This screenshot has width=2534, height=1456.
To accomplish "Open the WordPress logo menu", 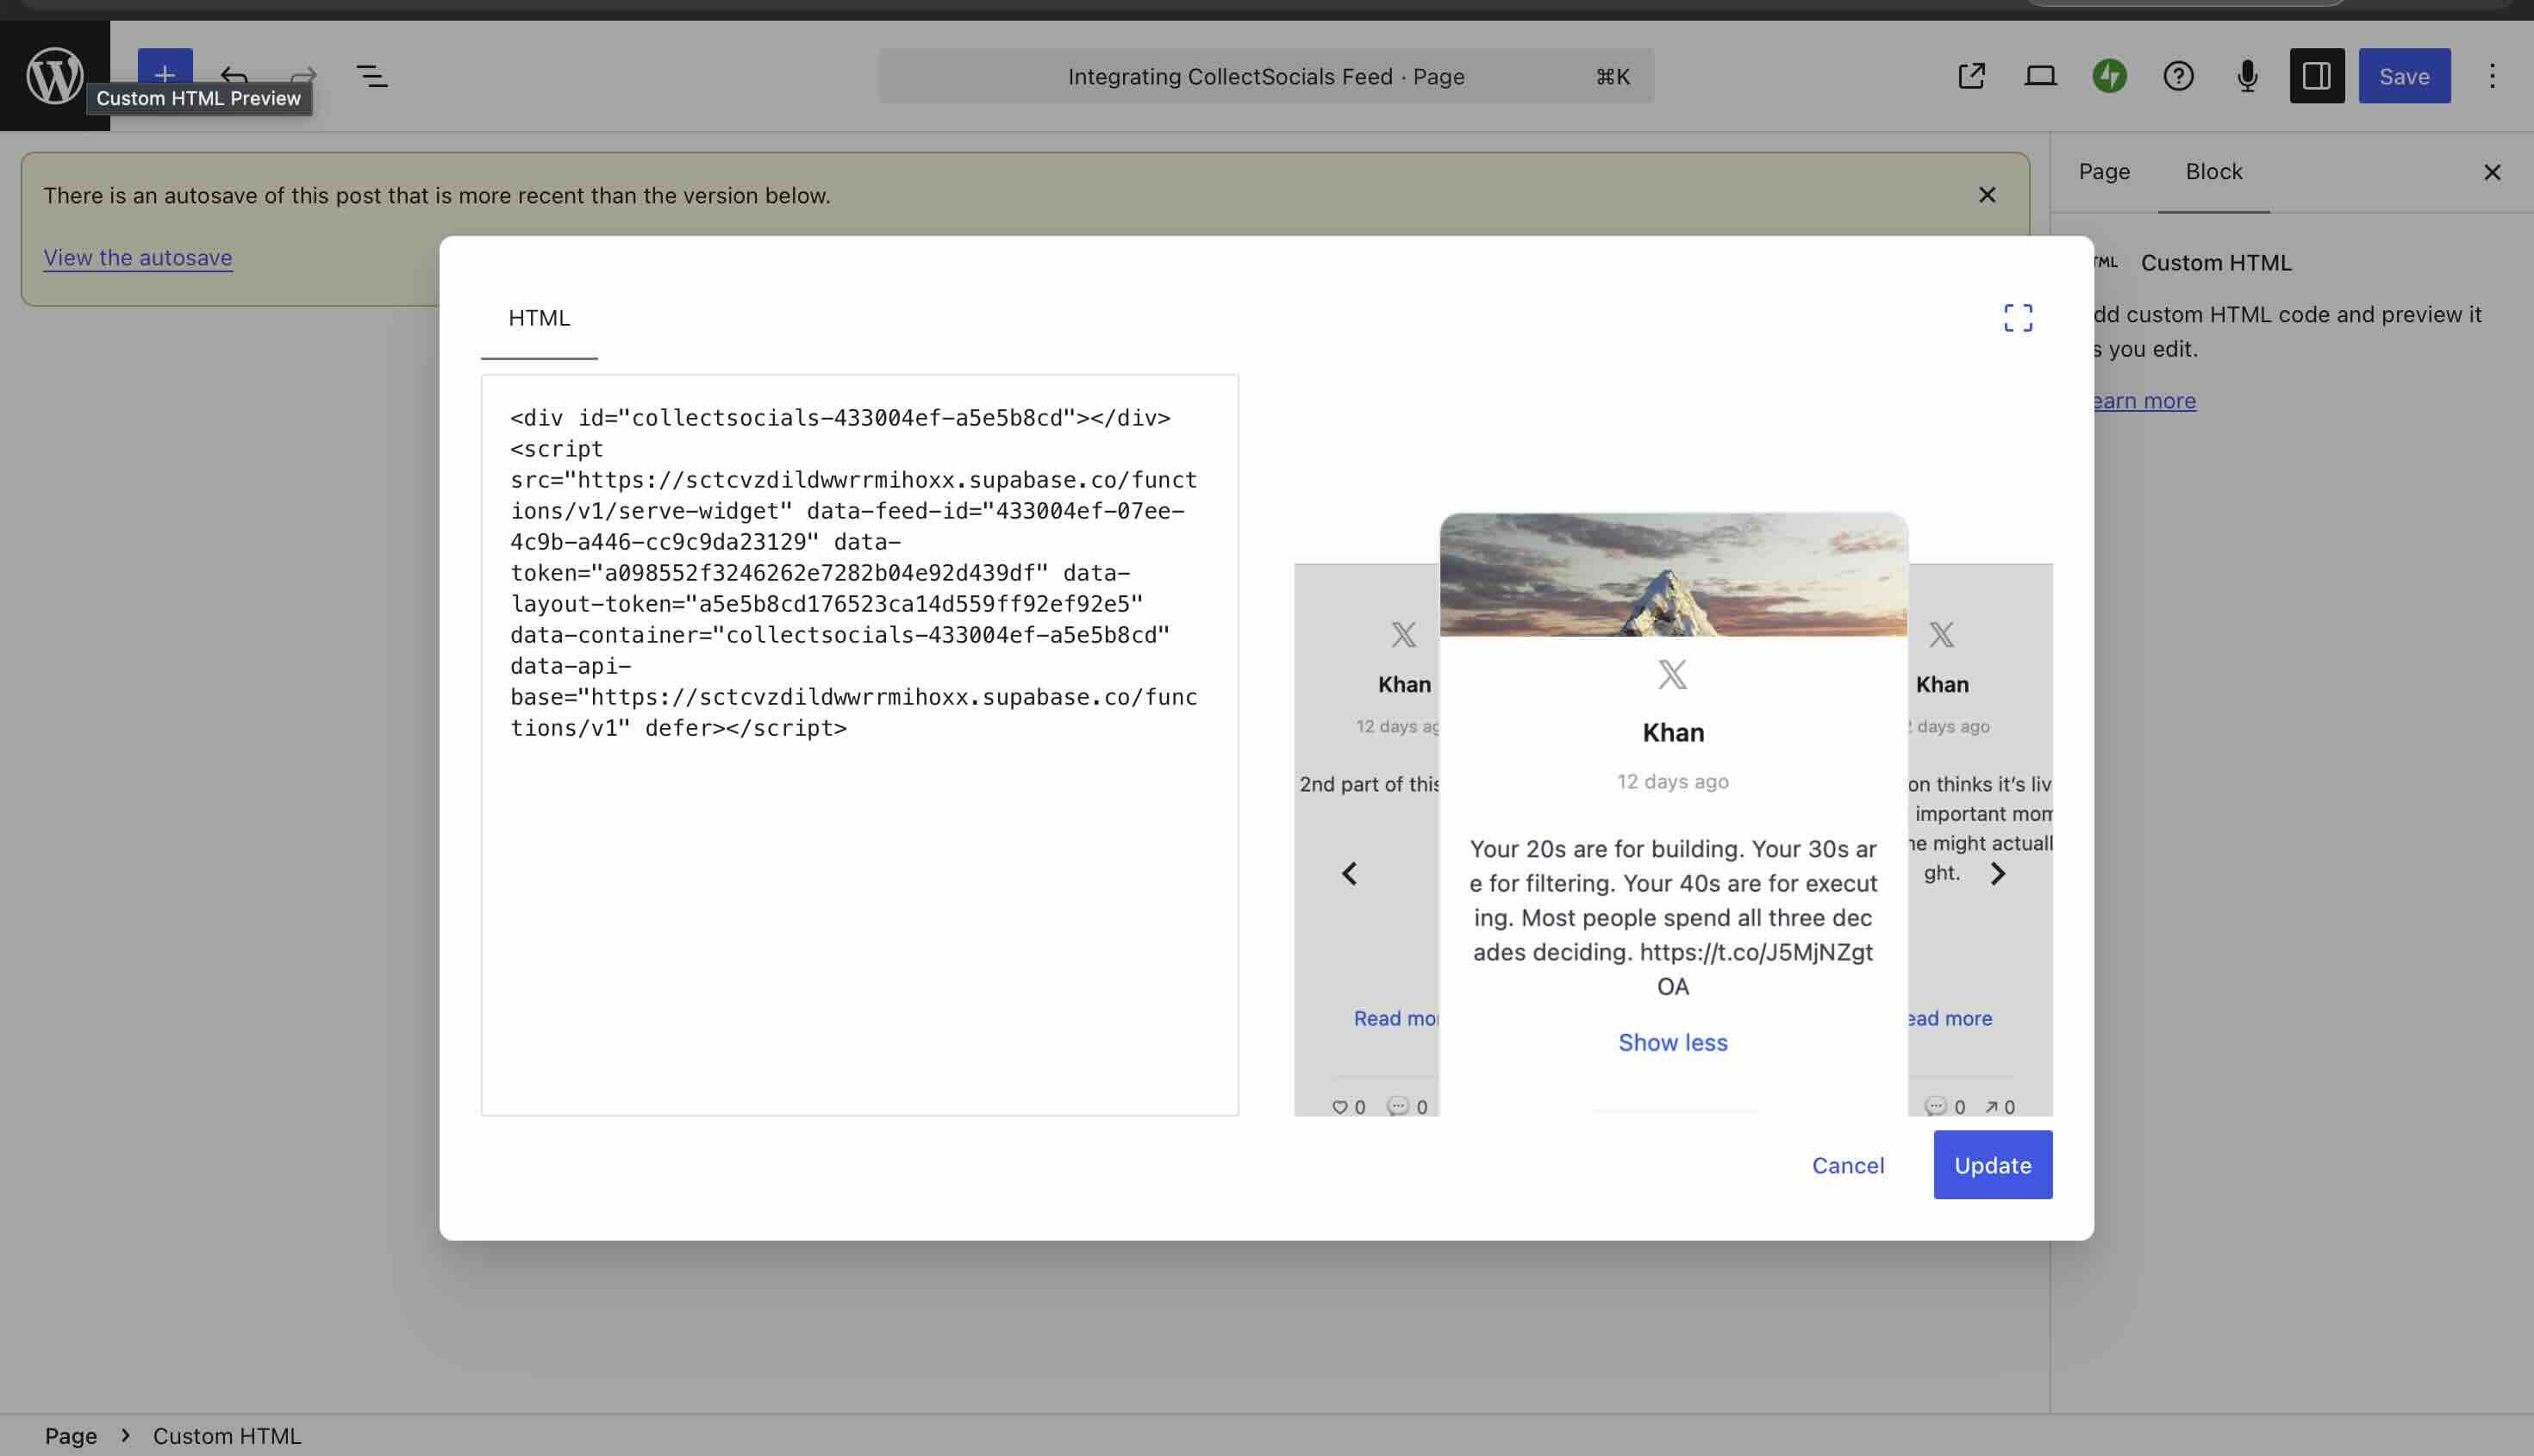I will (55, 75).
